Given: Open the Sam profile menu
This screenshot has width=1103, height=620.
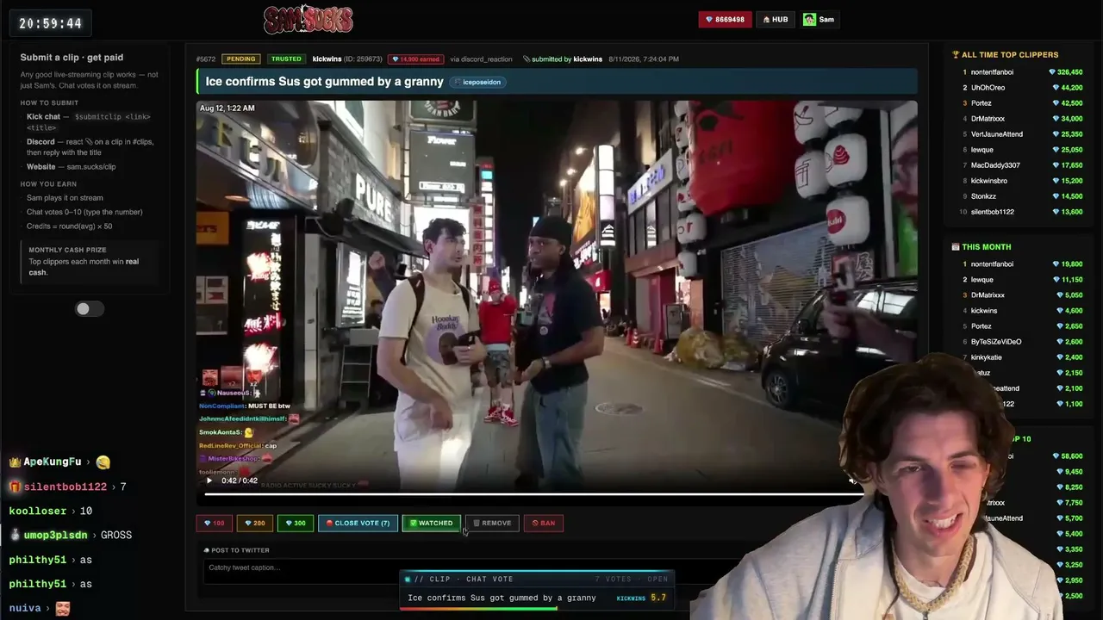Looking at the screenshot, I should [819, 19].
